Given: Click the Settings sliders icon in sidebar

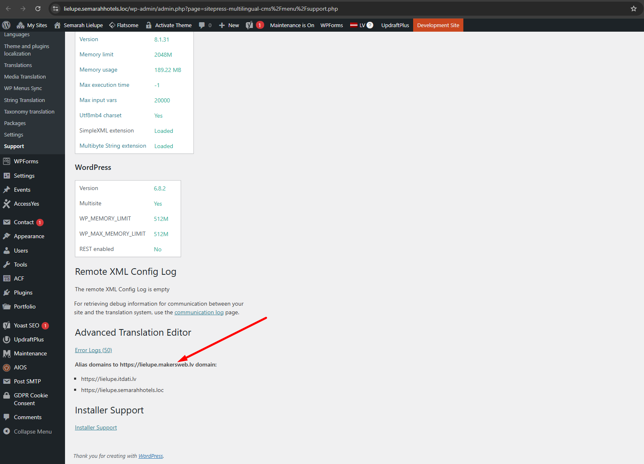Looking at the screenshot, I should pos(7,176).
